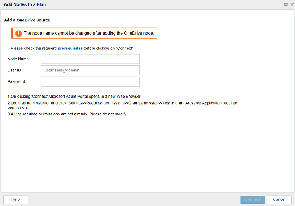Click the orange warning exclamation icon

coord(18,34)
